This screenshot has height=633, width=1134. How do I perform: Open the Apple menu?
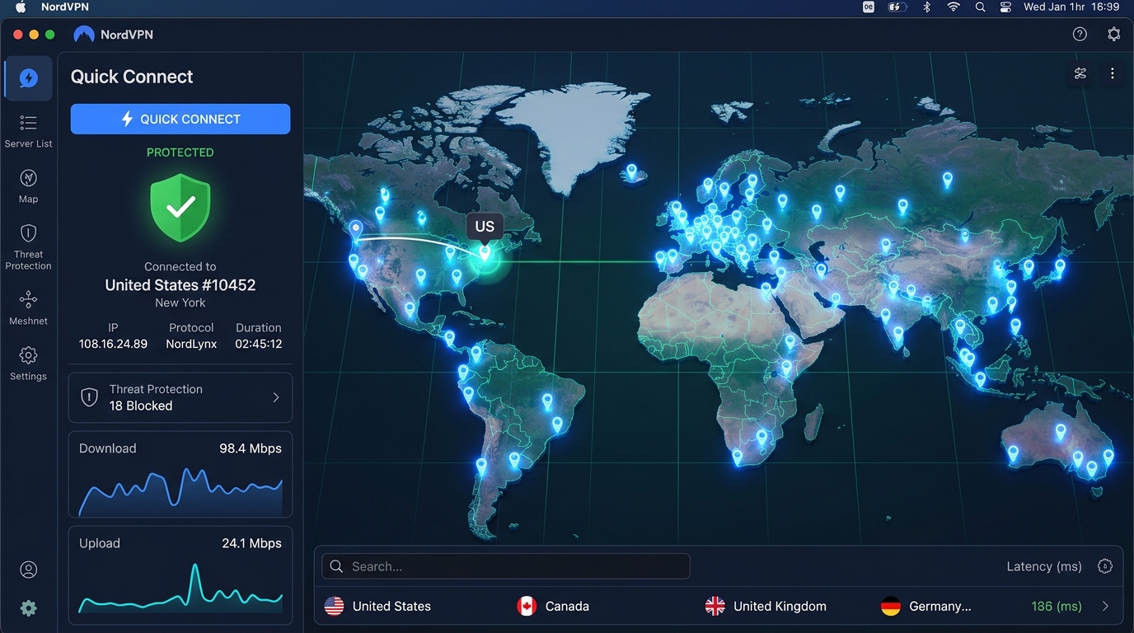(x=21, y=7)
